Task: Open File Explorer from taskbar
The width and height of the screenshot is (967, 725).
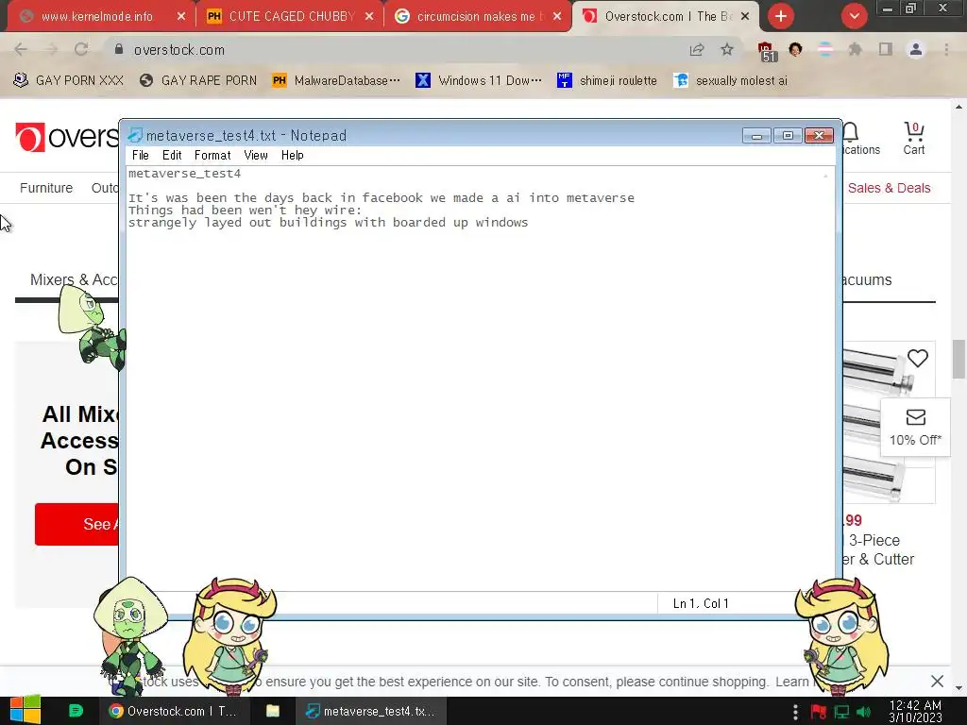Action: (273, 711)
